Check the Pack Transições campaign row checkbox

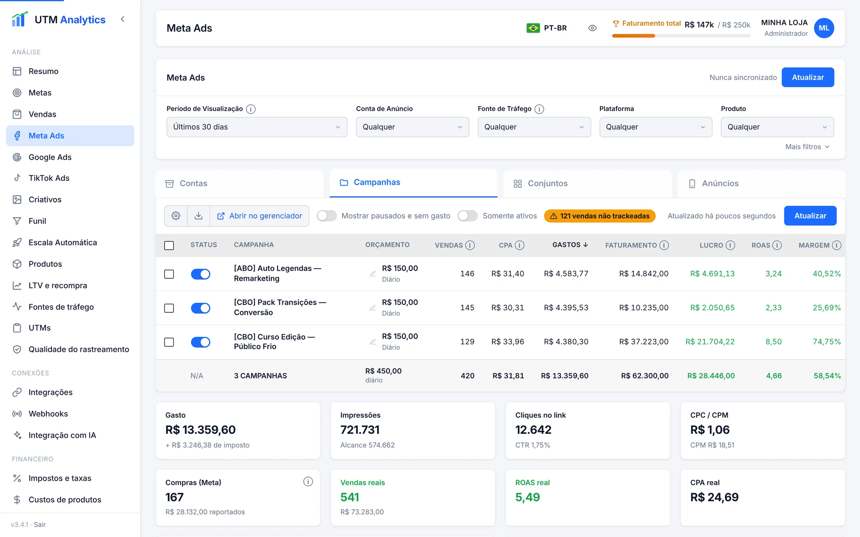[x=169, y=308]
